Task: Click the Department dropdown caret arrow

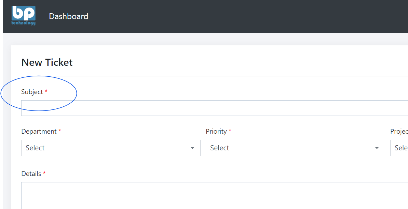Action: 192,148
